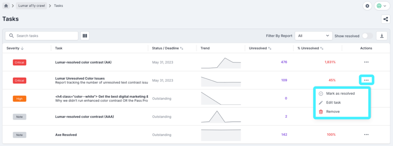393x146 pixels.
Task: Sort by the Unresolved column header
Action: pos(260,48)
